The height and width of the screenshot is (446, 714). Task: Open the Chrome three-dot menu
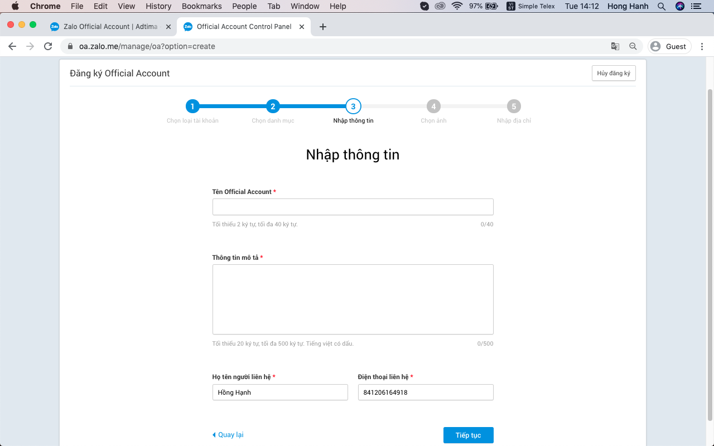click(702, 46)
